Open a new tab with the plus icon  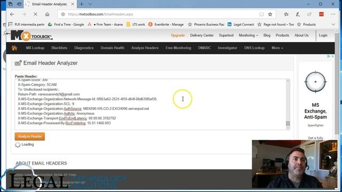pyautogui.click(x=81, y=4)
